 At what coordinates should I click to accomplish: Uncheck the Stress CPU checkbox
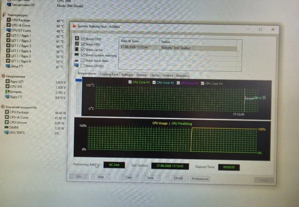[x=83, y=39]
